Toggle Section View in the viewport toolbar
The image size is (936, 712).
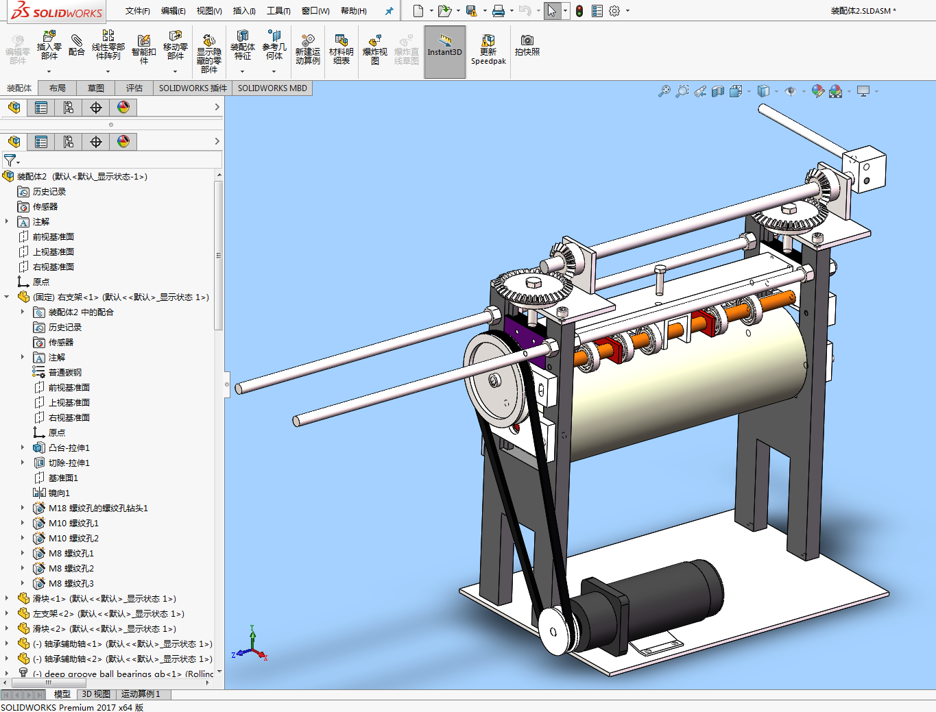tap(718, 91)
